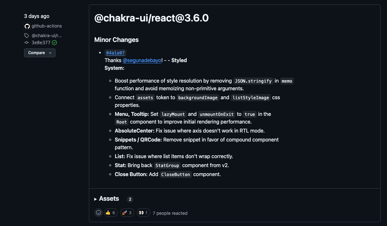Image resolution: width=387 pixels, height=226 pixels.
Task: Toggle the rocket reaction
Action: 127,213
